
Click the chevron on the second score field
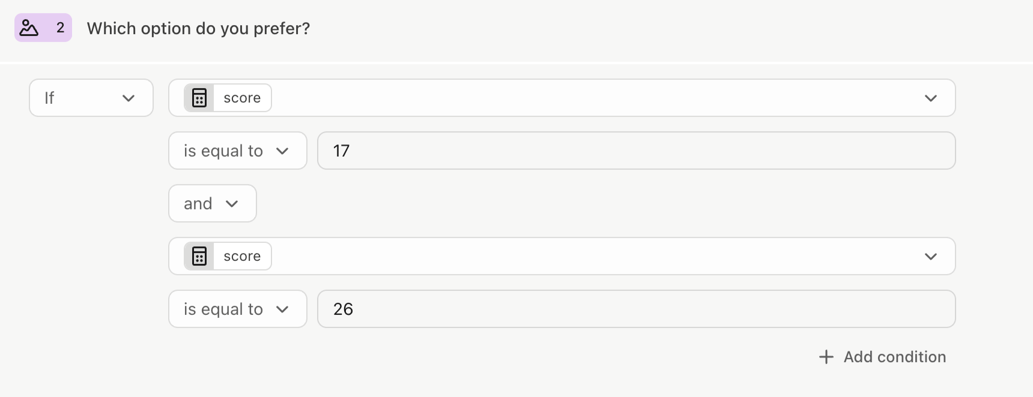(x=931, y=256)
